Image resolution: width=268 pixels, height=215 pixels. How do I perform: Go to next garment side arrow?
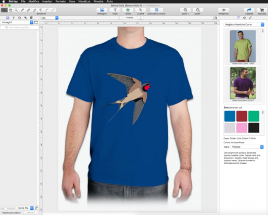tap(141, 18)
